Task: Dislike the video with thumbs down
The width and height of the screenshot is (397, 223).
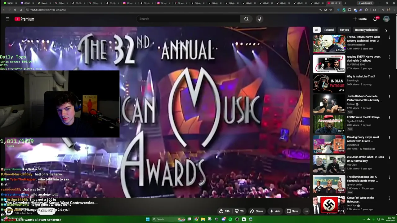Action: point(239,211)
